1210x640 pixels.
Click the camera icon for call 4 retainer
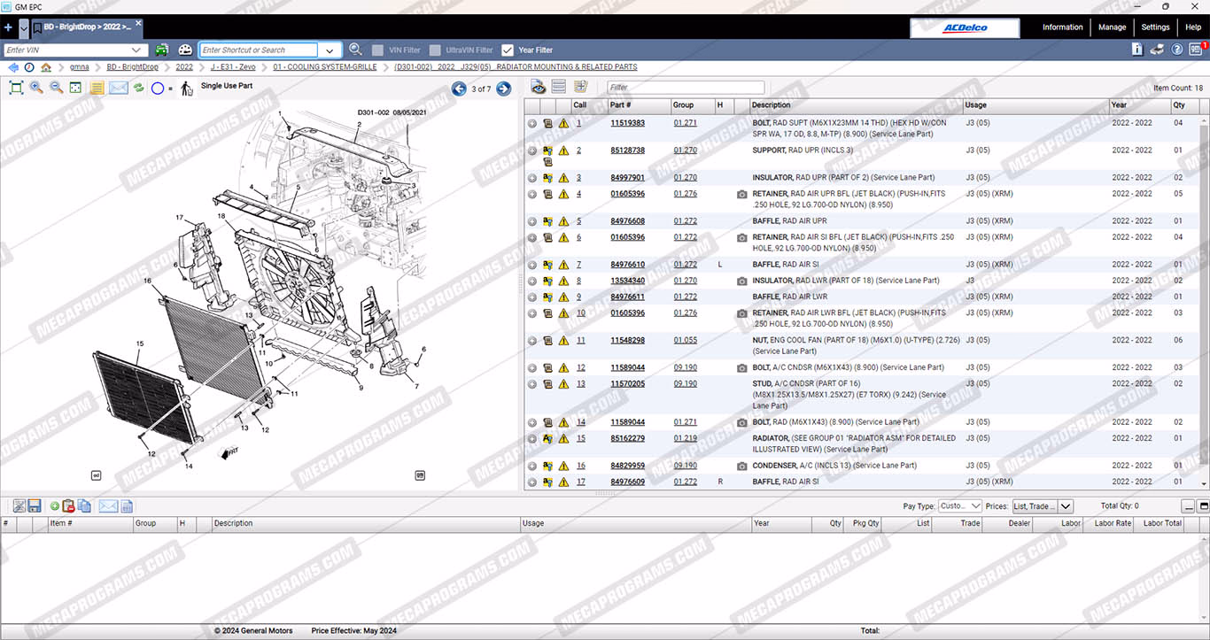tap(741, 194)
